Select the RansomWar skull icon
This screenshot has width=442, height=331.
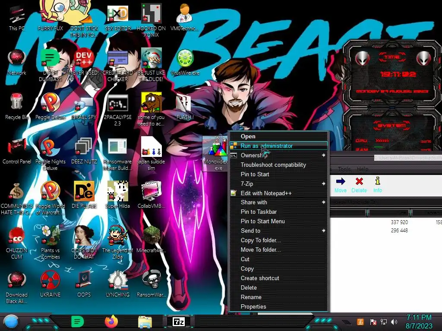[x=151, y=284]
